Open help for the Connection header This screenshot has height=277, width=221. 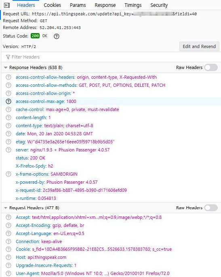[8, 241]
